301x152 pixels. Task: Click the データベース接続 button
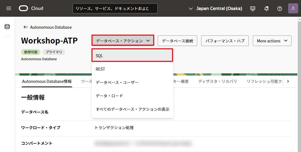[x=177, y=41]
